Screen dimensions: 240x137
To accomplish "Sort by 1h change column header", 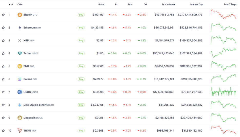I will 116,4.
